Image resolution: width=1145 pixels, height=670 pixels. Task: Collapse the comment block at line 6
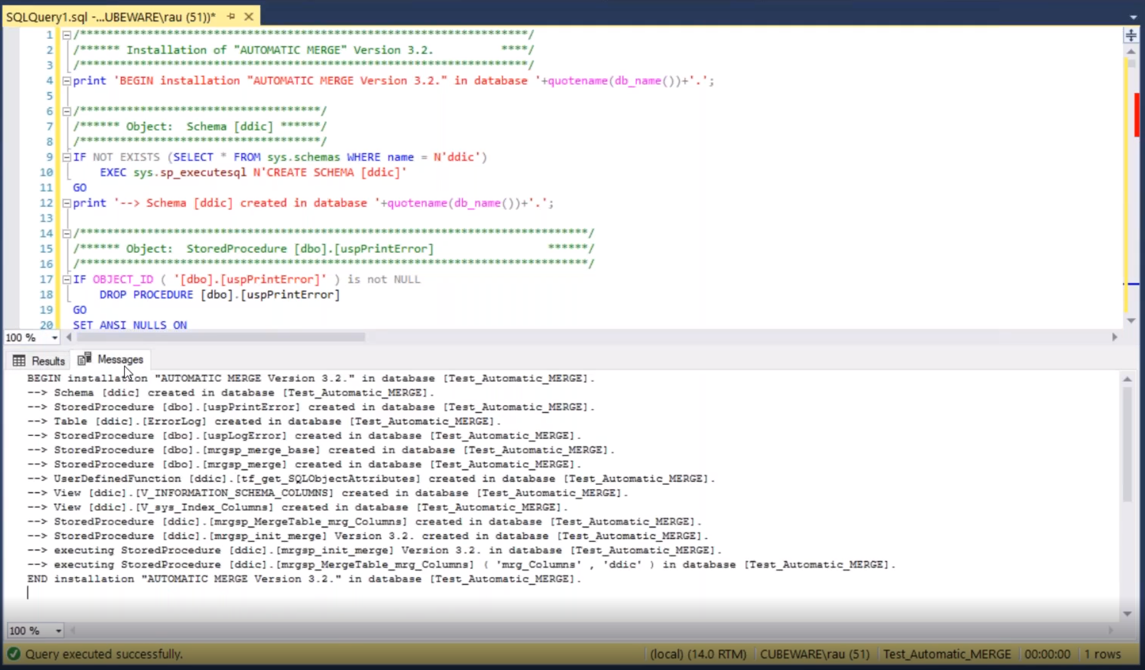[x=66, y=111]
